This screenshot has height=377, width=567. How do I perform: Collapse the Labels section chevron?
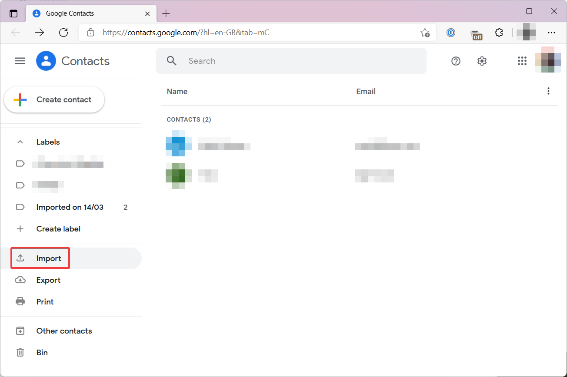[20, 142]
